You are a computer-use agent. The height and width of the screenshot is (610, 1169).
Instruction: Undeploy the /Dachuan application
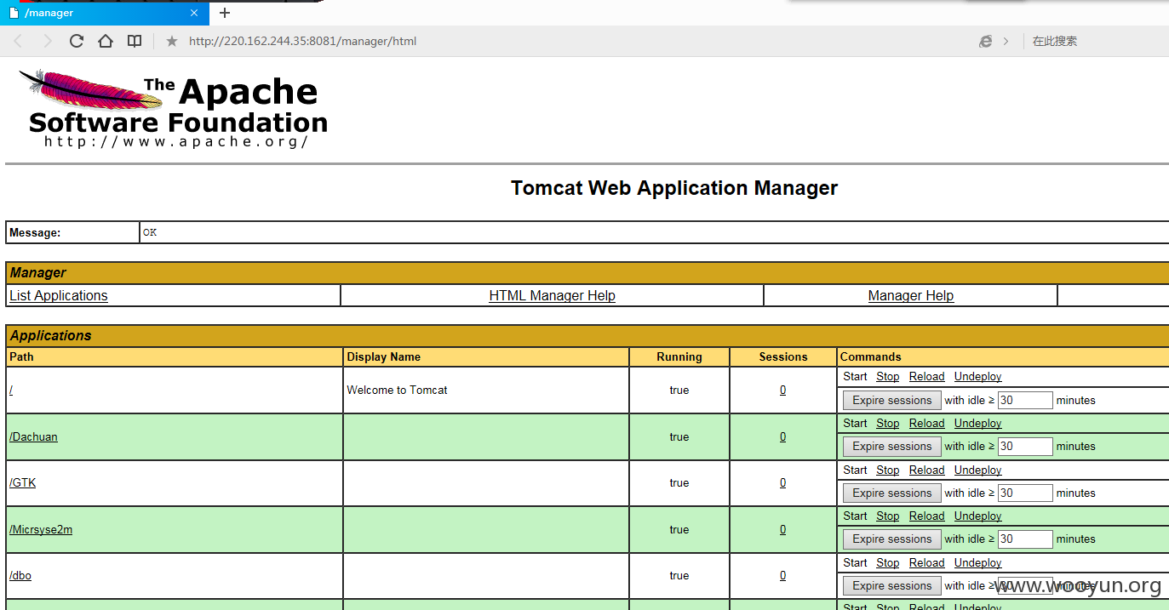978,423
